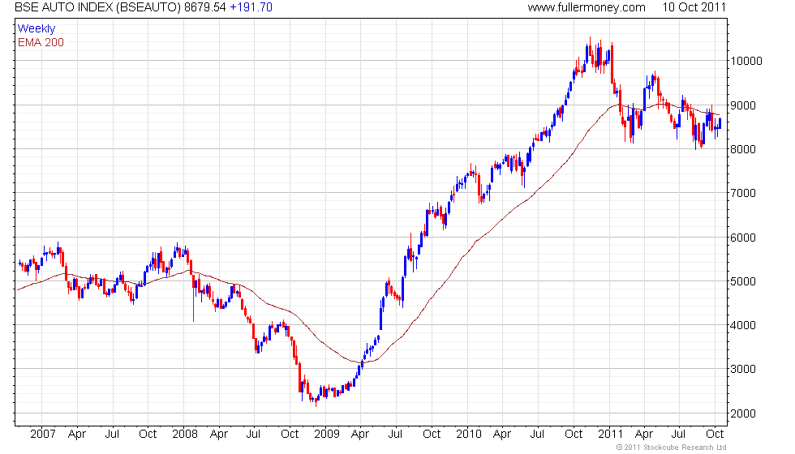Click the BSE AUTO INDEX (BSEAUTO) title
Screen dimensions: 795x454
98,7
